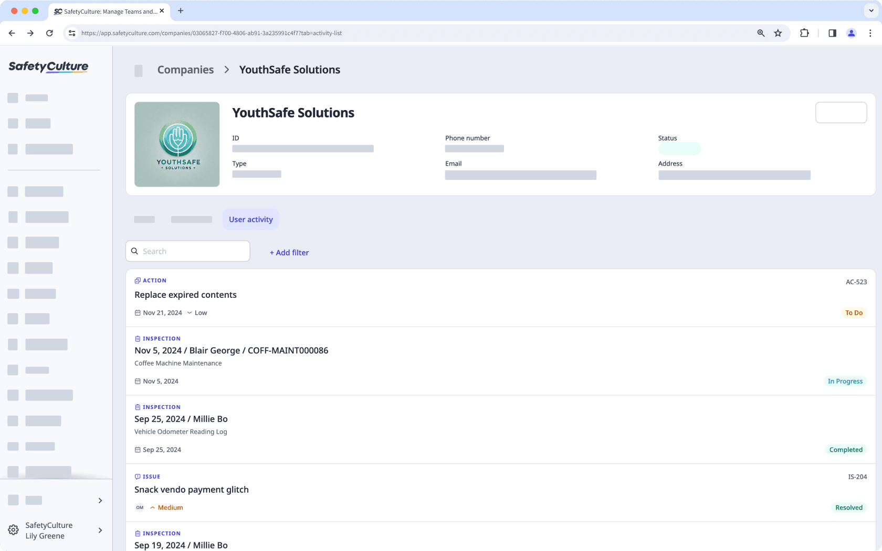Click the calendar icon beside Sep 25, 2024
This screenshot has width=882, height=551.
pyautogui.click(x=138, y=450)
